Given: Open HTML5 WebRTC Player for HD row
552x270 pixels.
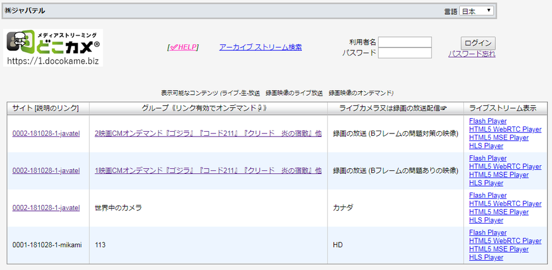Looking at the screenshot, I should click(x=505, y=241).
